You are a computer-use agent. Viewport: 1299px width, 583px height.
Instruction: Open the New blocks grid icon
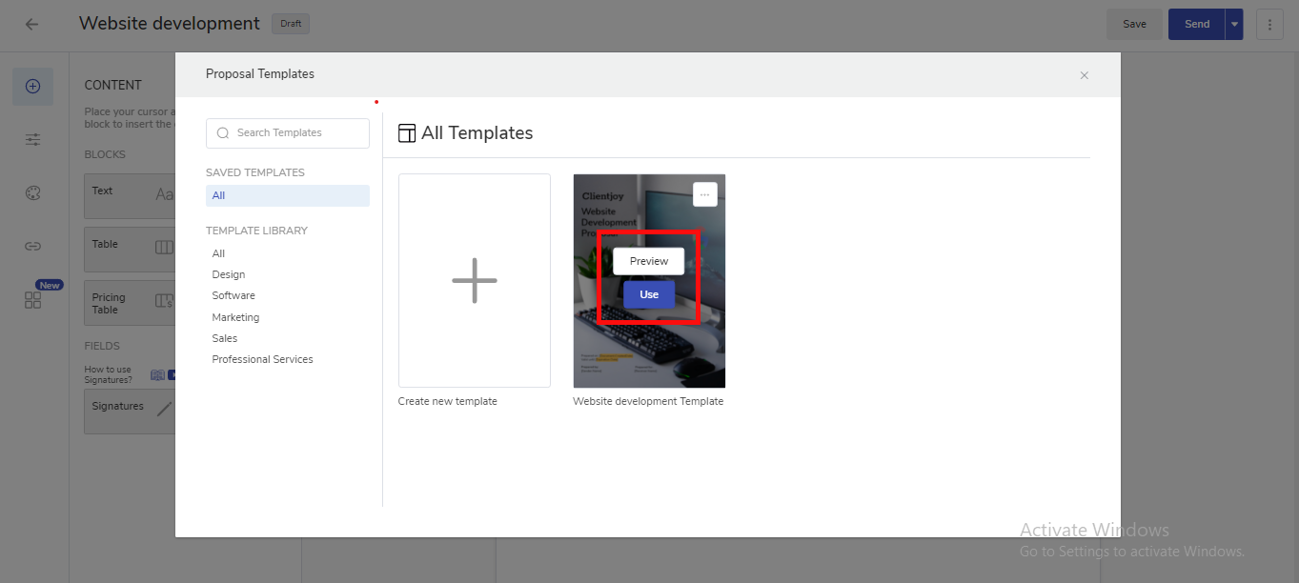[x=32, y=300]
